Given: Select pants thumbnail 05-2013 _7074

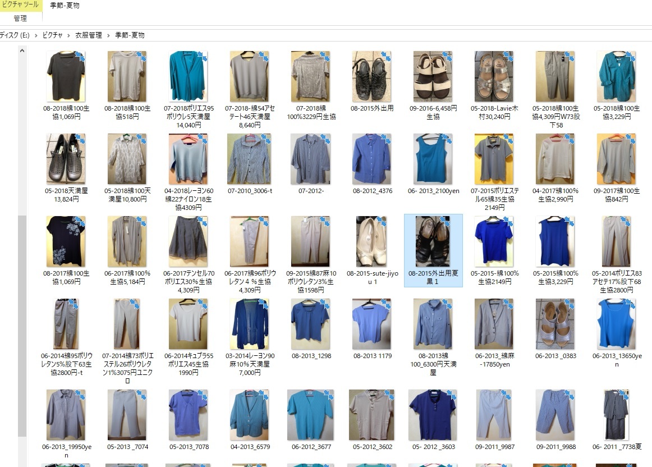Looking at the screenshot, I should tap(127, 415).
